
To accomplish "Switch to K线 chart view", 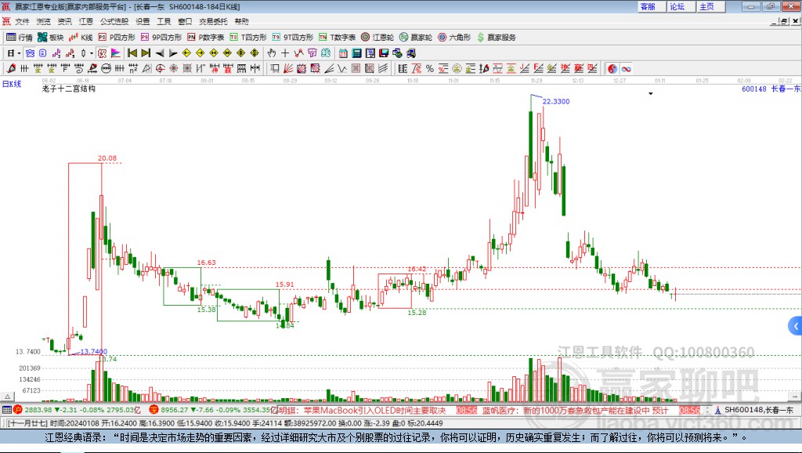I will (x=81, y=37).
